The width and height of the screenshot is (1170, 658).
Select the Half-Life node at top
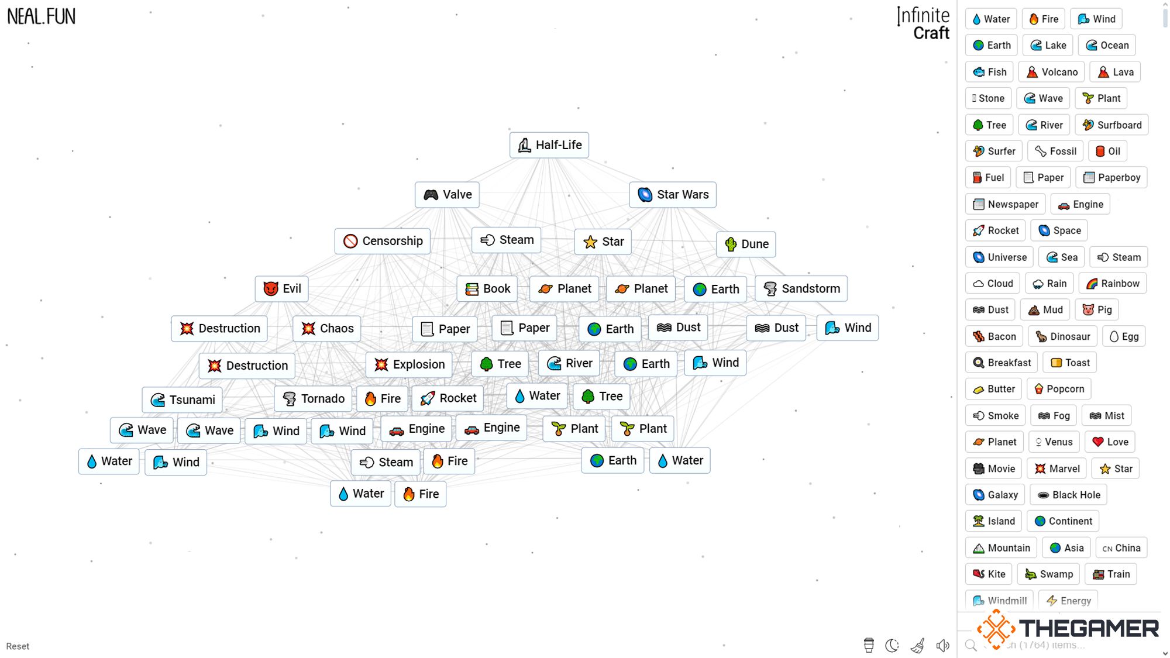point(550,144)
